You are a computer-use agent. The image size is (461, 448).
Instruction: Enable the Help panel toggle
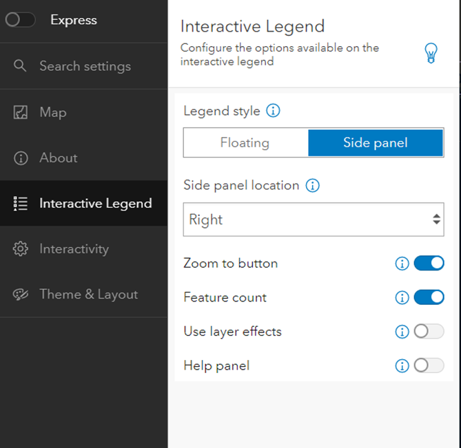[429, 365]
